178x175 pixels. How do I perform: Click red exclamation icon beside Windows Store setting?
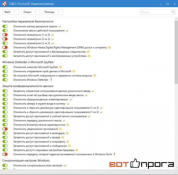click(114, 154)
